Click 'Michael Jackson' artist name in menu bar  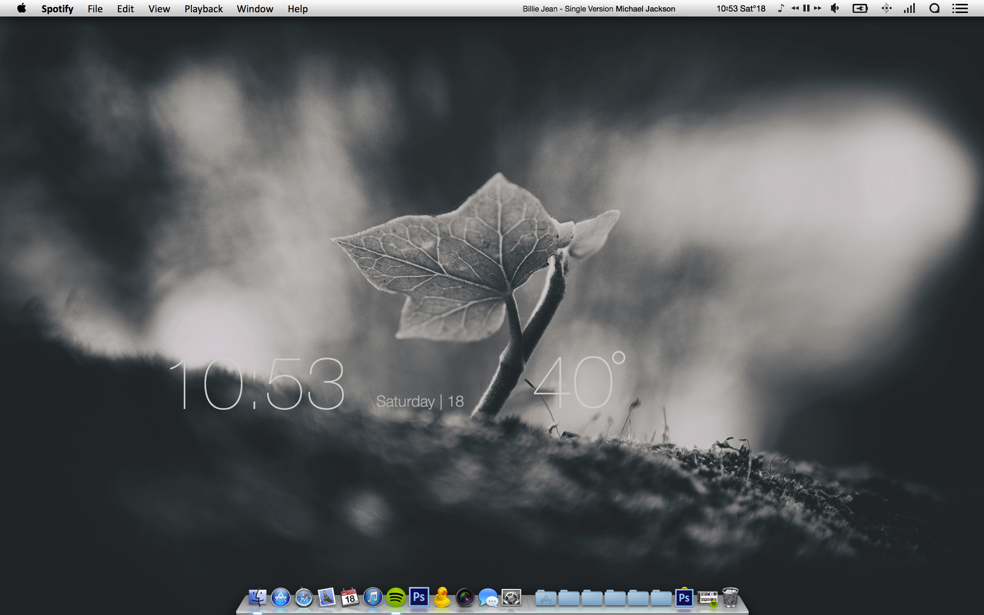tap(645, 8)
